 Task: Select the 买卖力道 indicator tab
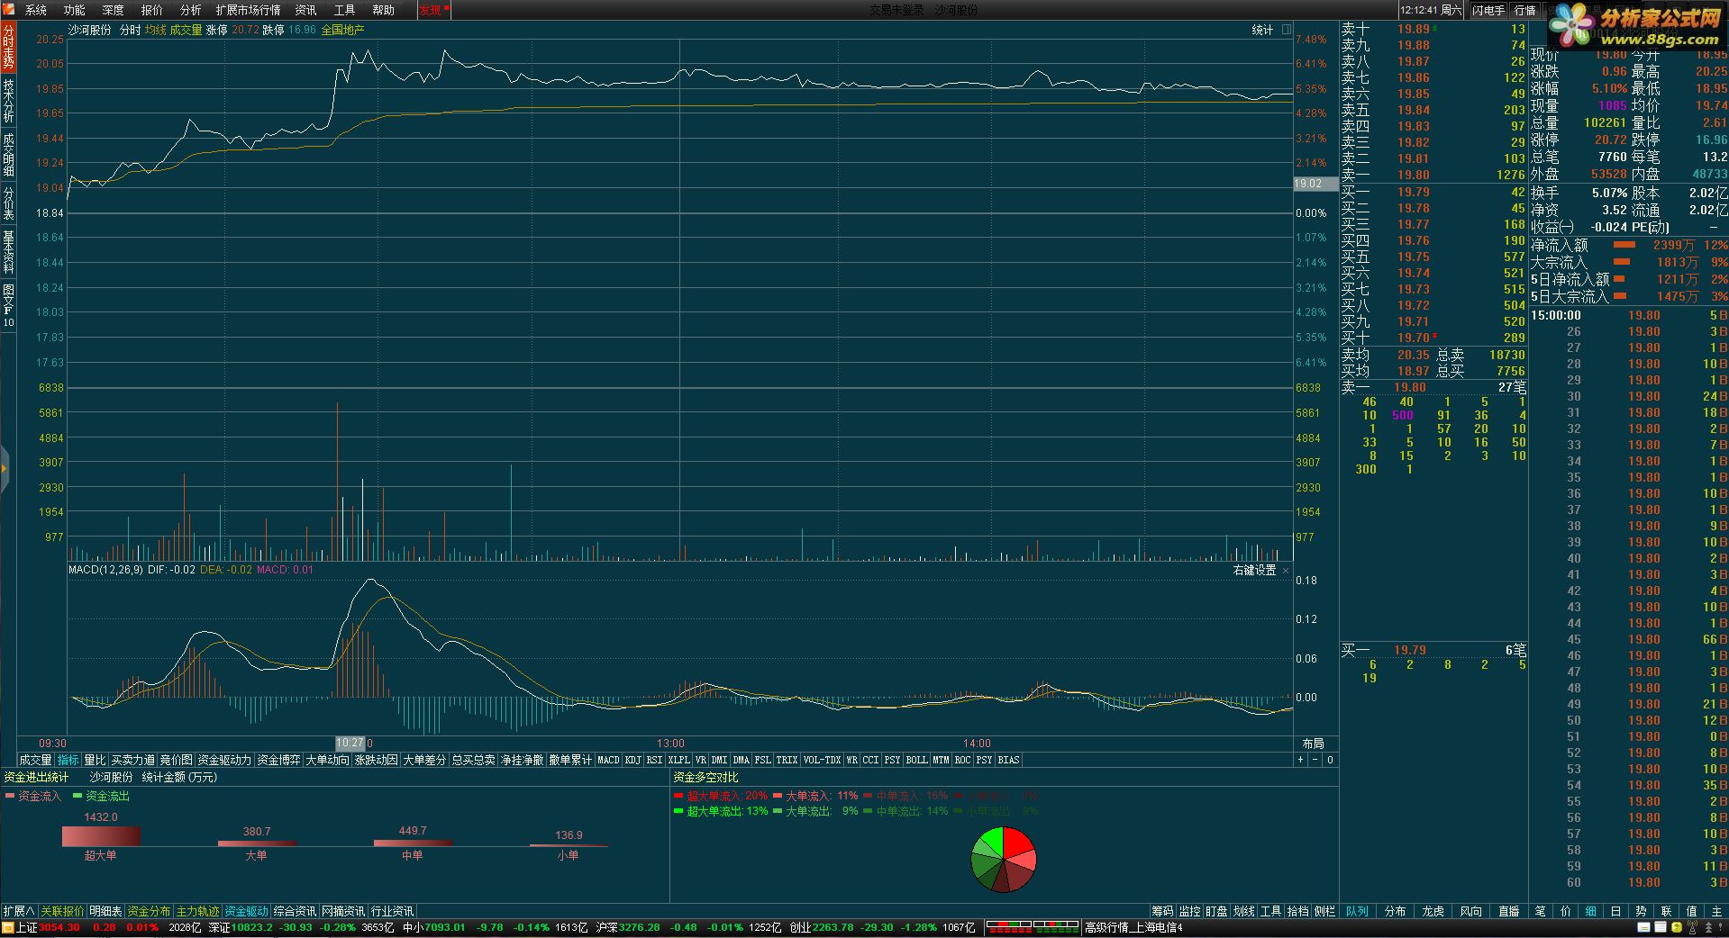point(132,760)
